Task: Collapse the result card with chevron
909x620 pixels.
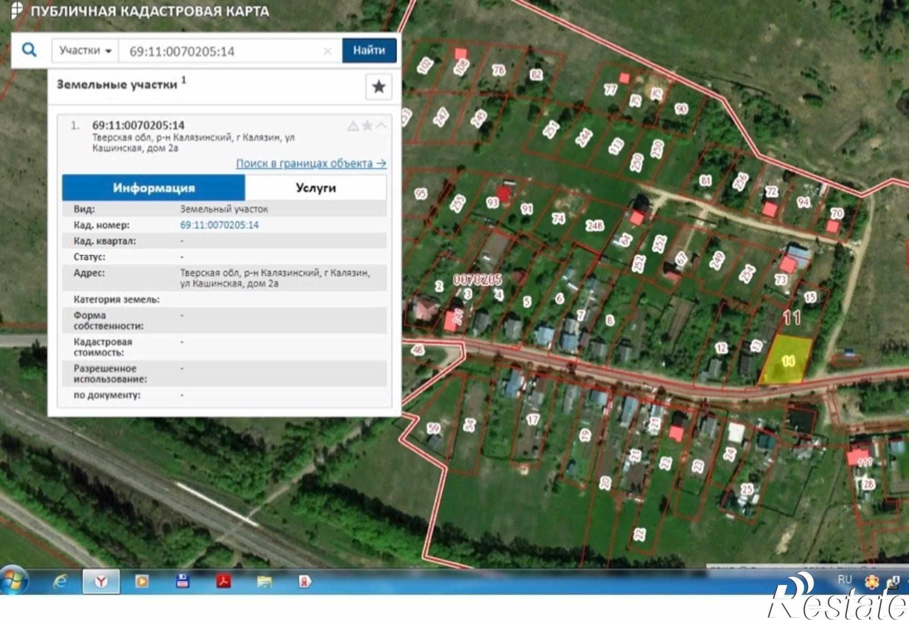Action: pos(381,126)
